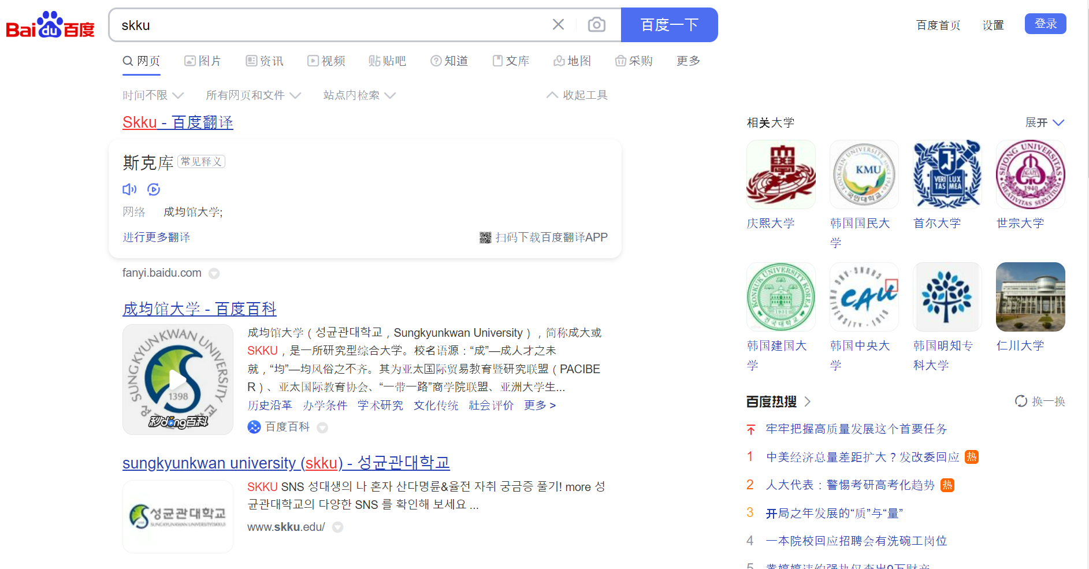
Task: Click the 登录 login button
Action: point(1046,24)
